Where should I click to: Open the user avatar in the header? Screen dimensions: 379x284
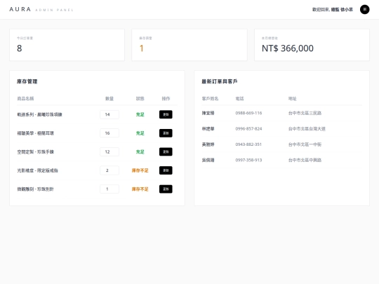pos(364,9)
